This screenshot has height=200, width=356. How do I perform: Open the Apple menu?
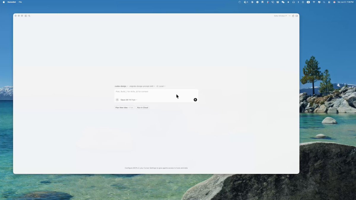(x=4, y=2)
